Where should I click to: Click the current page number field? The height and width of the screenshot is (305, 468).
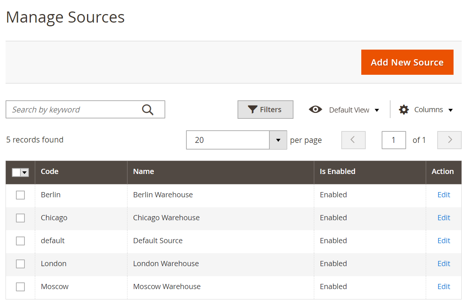pos(394,140)
